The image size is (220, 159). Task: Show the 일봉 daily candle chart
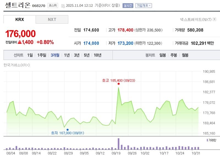(x=163, y=55)
